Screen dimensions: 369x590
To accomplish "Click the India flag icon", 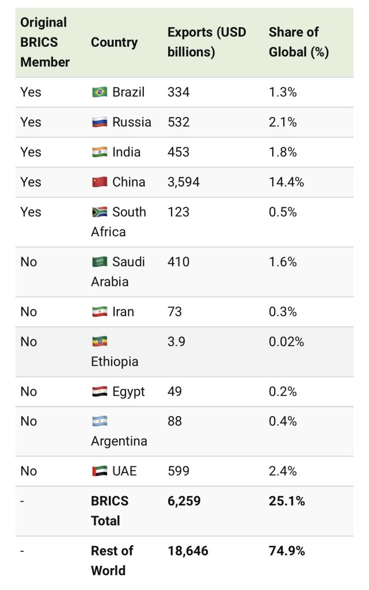I will pyautogui.click(x=100, y=152).
